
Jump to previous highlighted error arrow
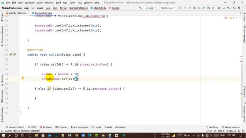[237, 18]
